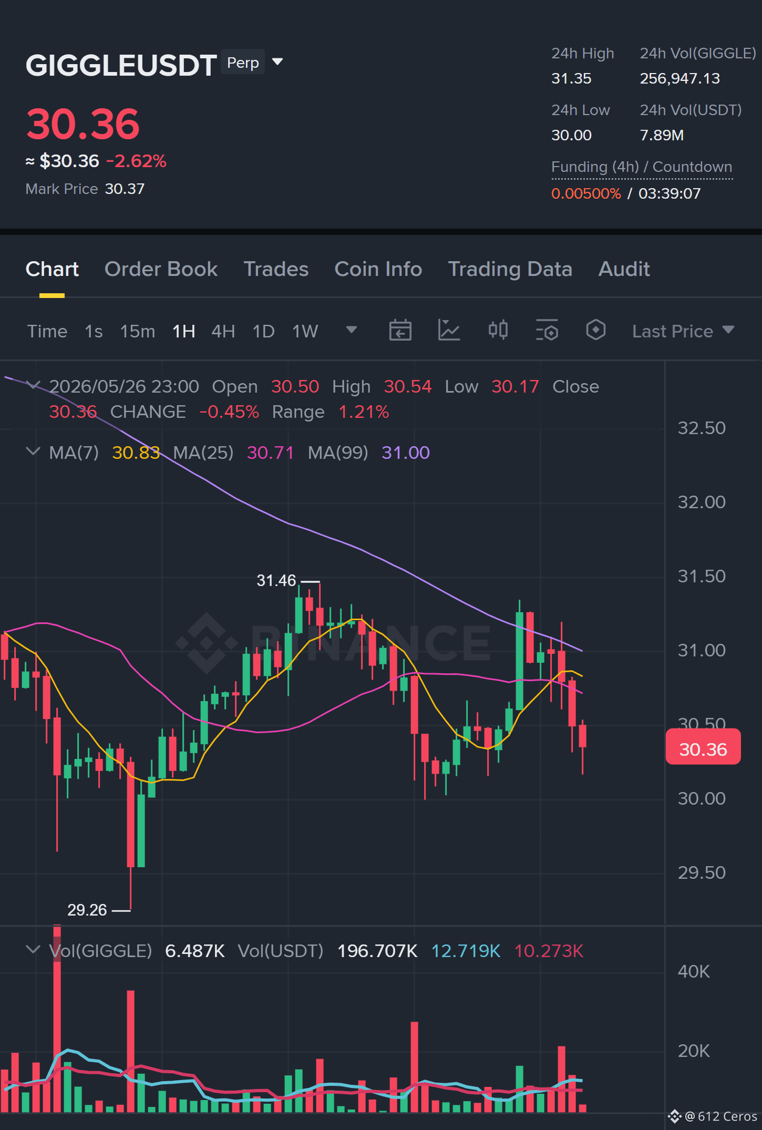Click the hexagon chart preferences icon
Viewport: 762px width, 1130px height.
(x=596, y=331)
